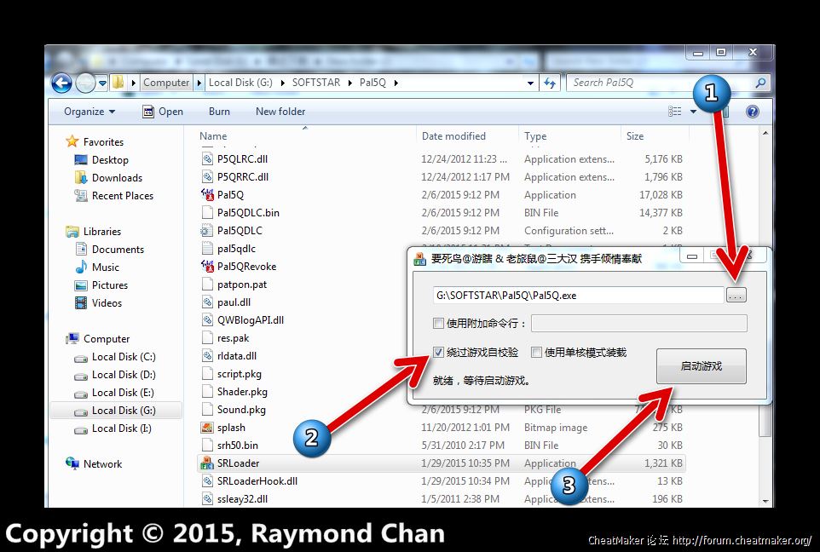
Task: Click the Explorer back navigation arrow
Action: pyautogui.click(x=61, y=83)
